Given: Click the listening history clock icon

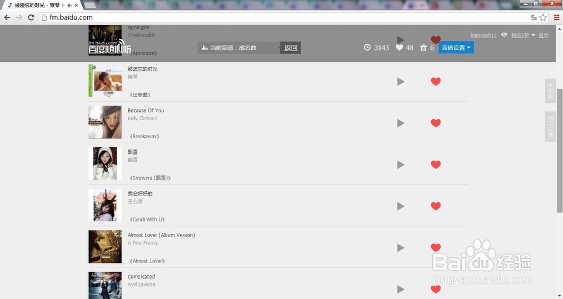Looking at the screenshot, I should tap(367, 47).
